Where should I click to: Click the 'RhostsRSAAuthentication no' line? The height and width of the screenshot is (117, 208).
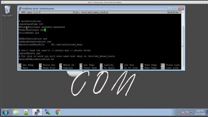pos(36,59)
